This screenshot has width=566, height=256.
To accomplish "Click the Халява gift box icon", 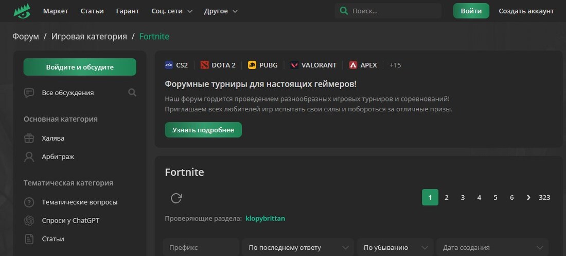I will tap(29, 138).
